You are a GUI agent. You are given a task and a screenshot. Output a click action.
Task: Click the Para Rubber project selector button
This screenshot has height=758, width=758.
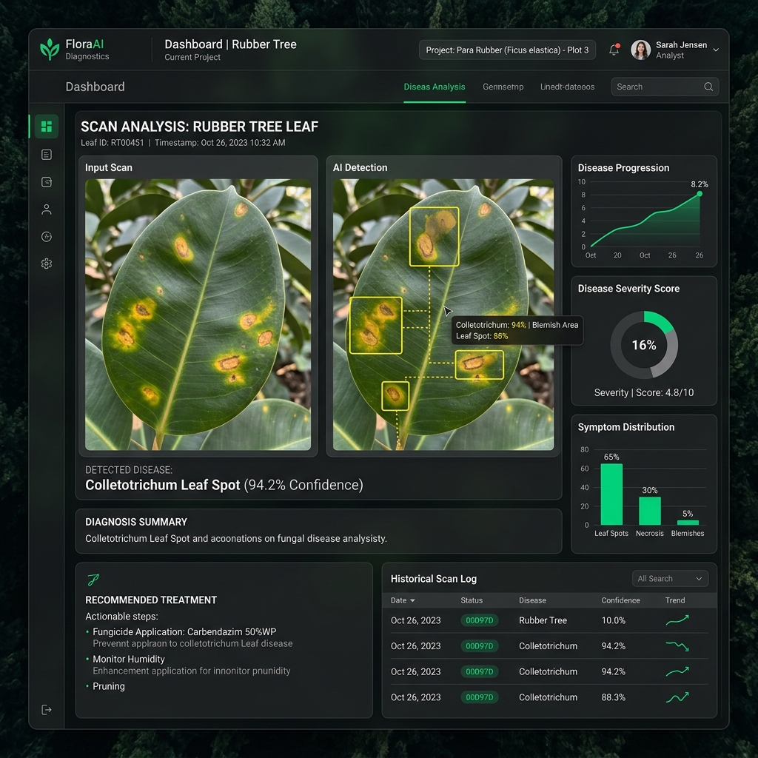point(507,50)
